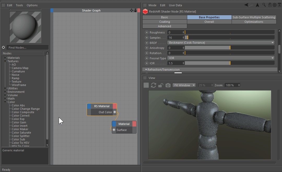
Task: Click the blue square on Material node
Action: click(114, 124)
